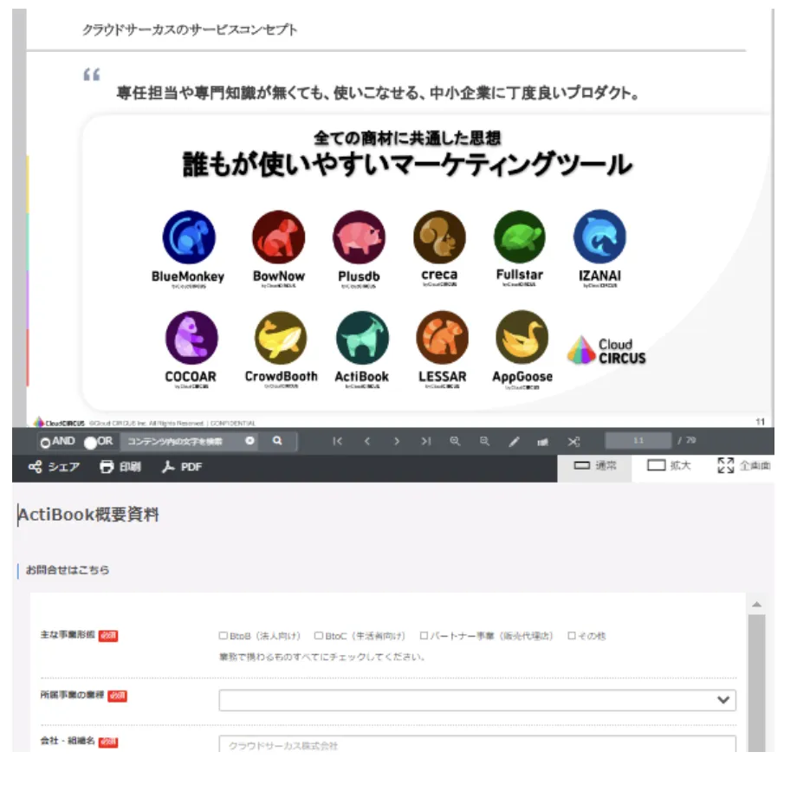This screenshot has width=797, height=804.
Task: Check the BtoB（法人向け）checkbox
Action: coord(224,636)
